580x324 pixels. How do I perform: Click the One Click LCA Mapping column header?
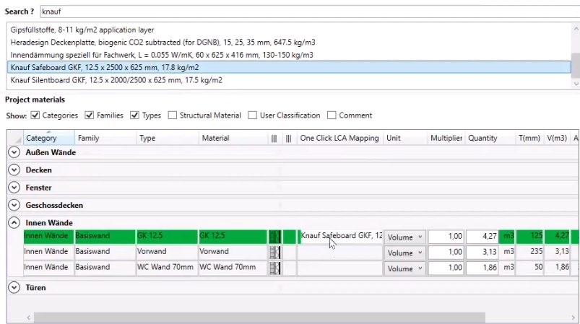pos(339,138)
